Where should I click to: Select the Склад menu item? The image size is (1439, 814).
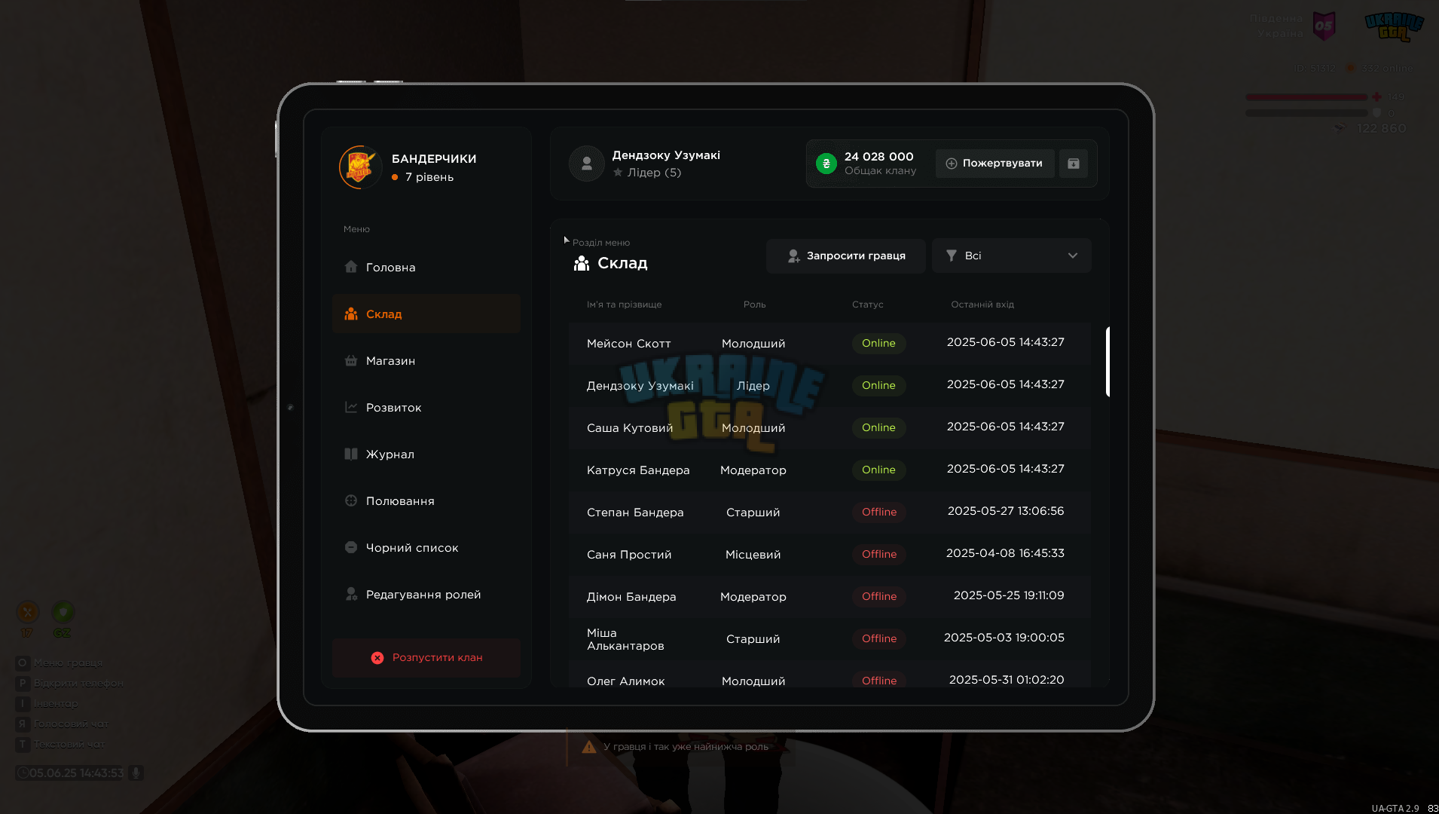(x=426, y=314)
